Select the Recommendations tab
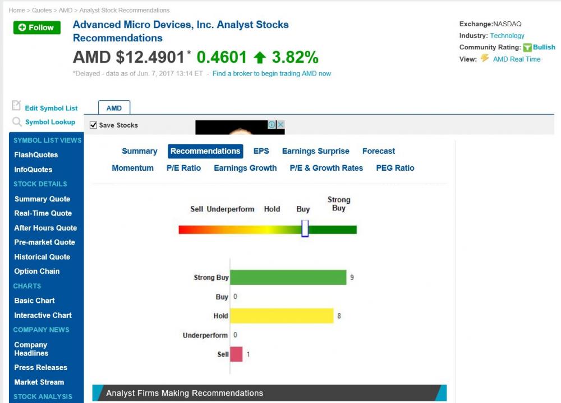This screenshot has width=561, height=403. (205, 151)
